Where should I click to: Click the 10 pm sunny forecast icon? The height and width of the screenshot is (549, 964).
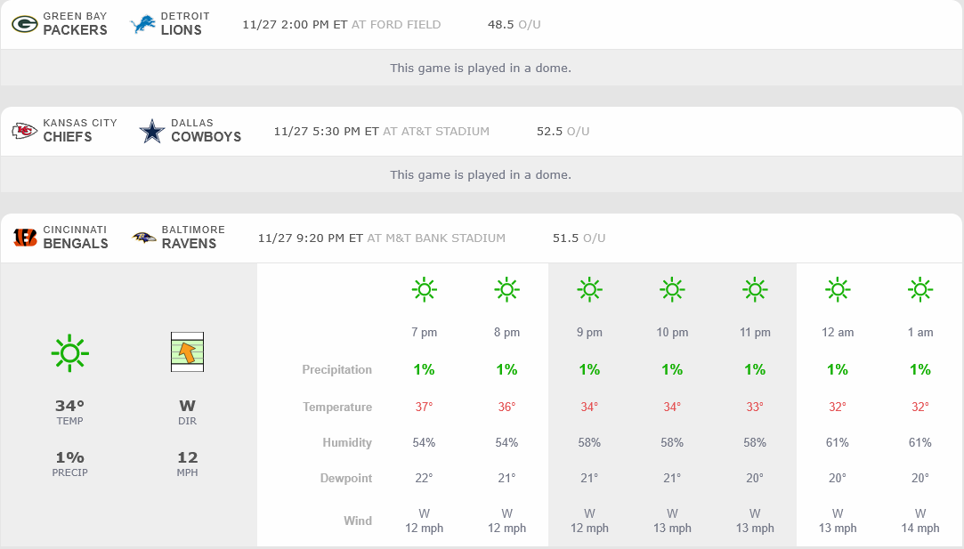[x=672, y=289]
